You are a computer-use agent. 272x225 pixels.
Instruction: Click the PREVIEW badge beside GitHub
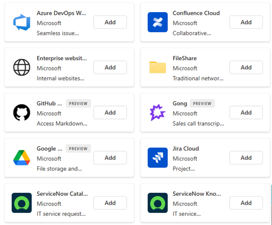click(78, 104)
